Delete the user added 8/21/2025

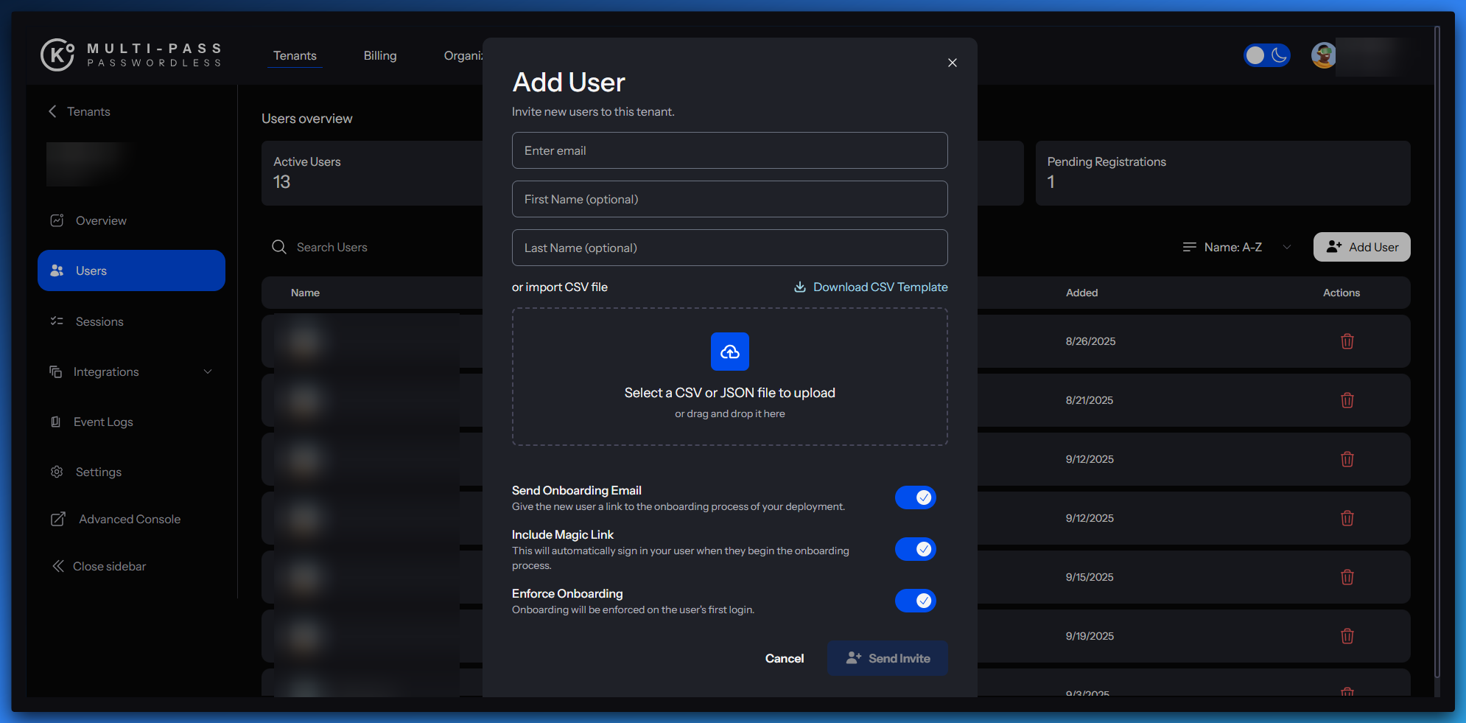(x=1347, y=400)
